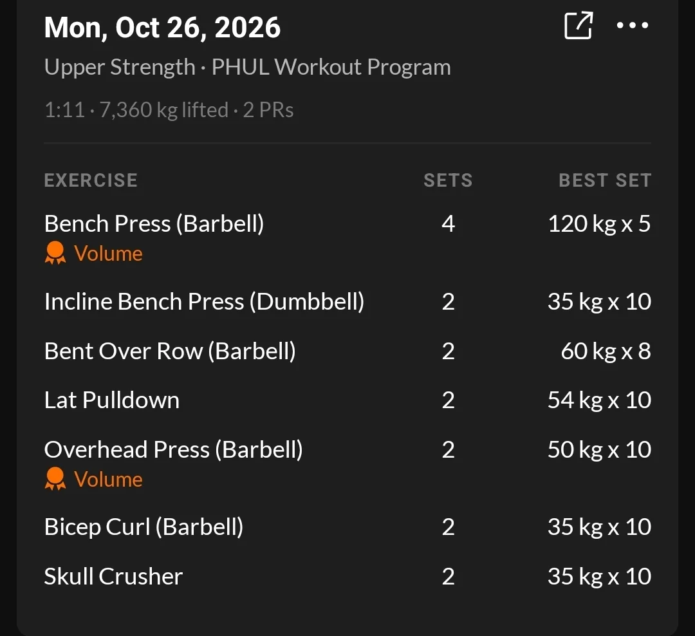Open the PHUL Workout Program subtitle
Screen dimensions: 695x636
click(x=331, y=68)
